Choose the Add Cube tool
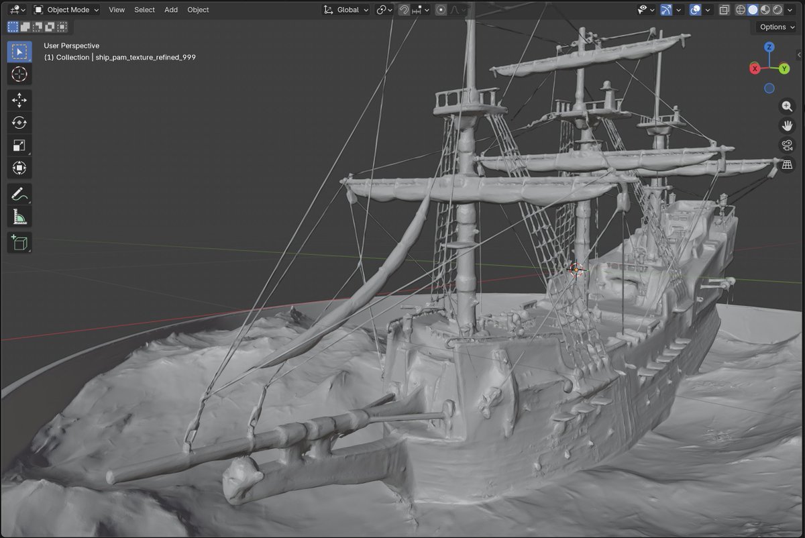 [19, 243]
